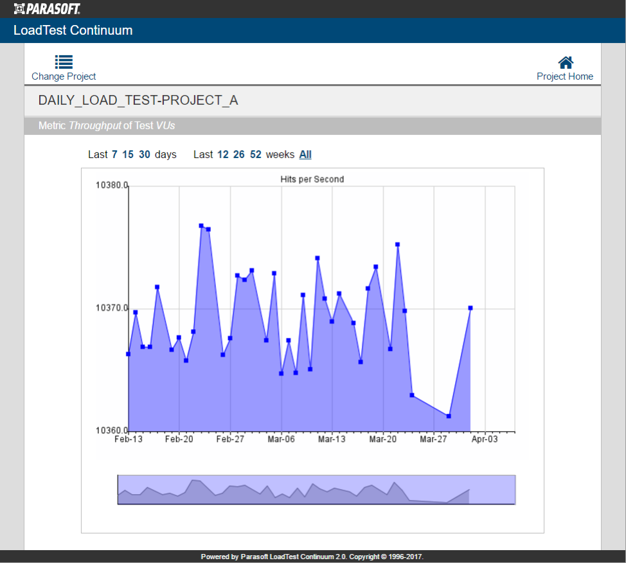Image resolution: width=626 pixels, height=563 pixels.
Task: Click the 'Mar-27' x-axis label
Action: [x=434, y=439]
